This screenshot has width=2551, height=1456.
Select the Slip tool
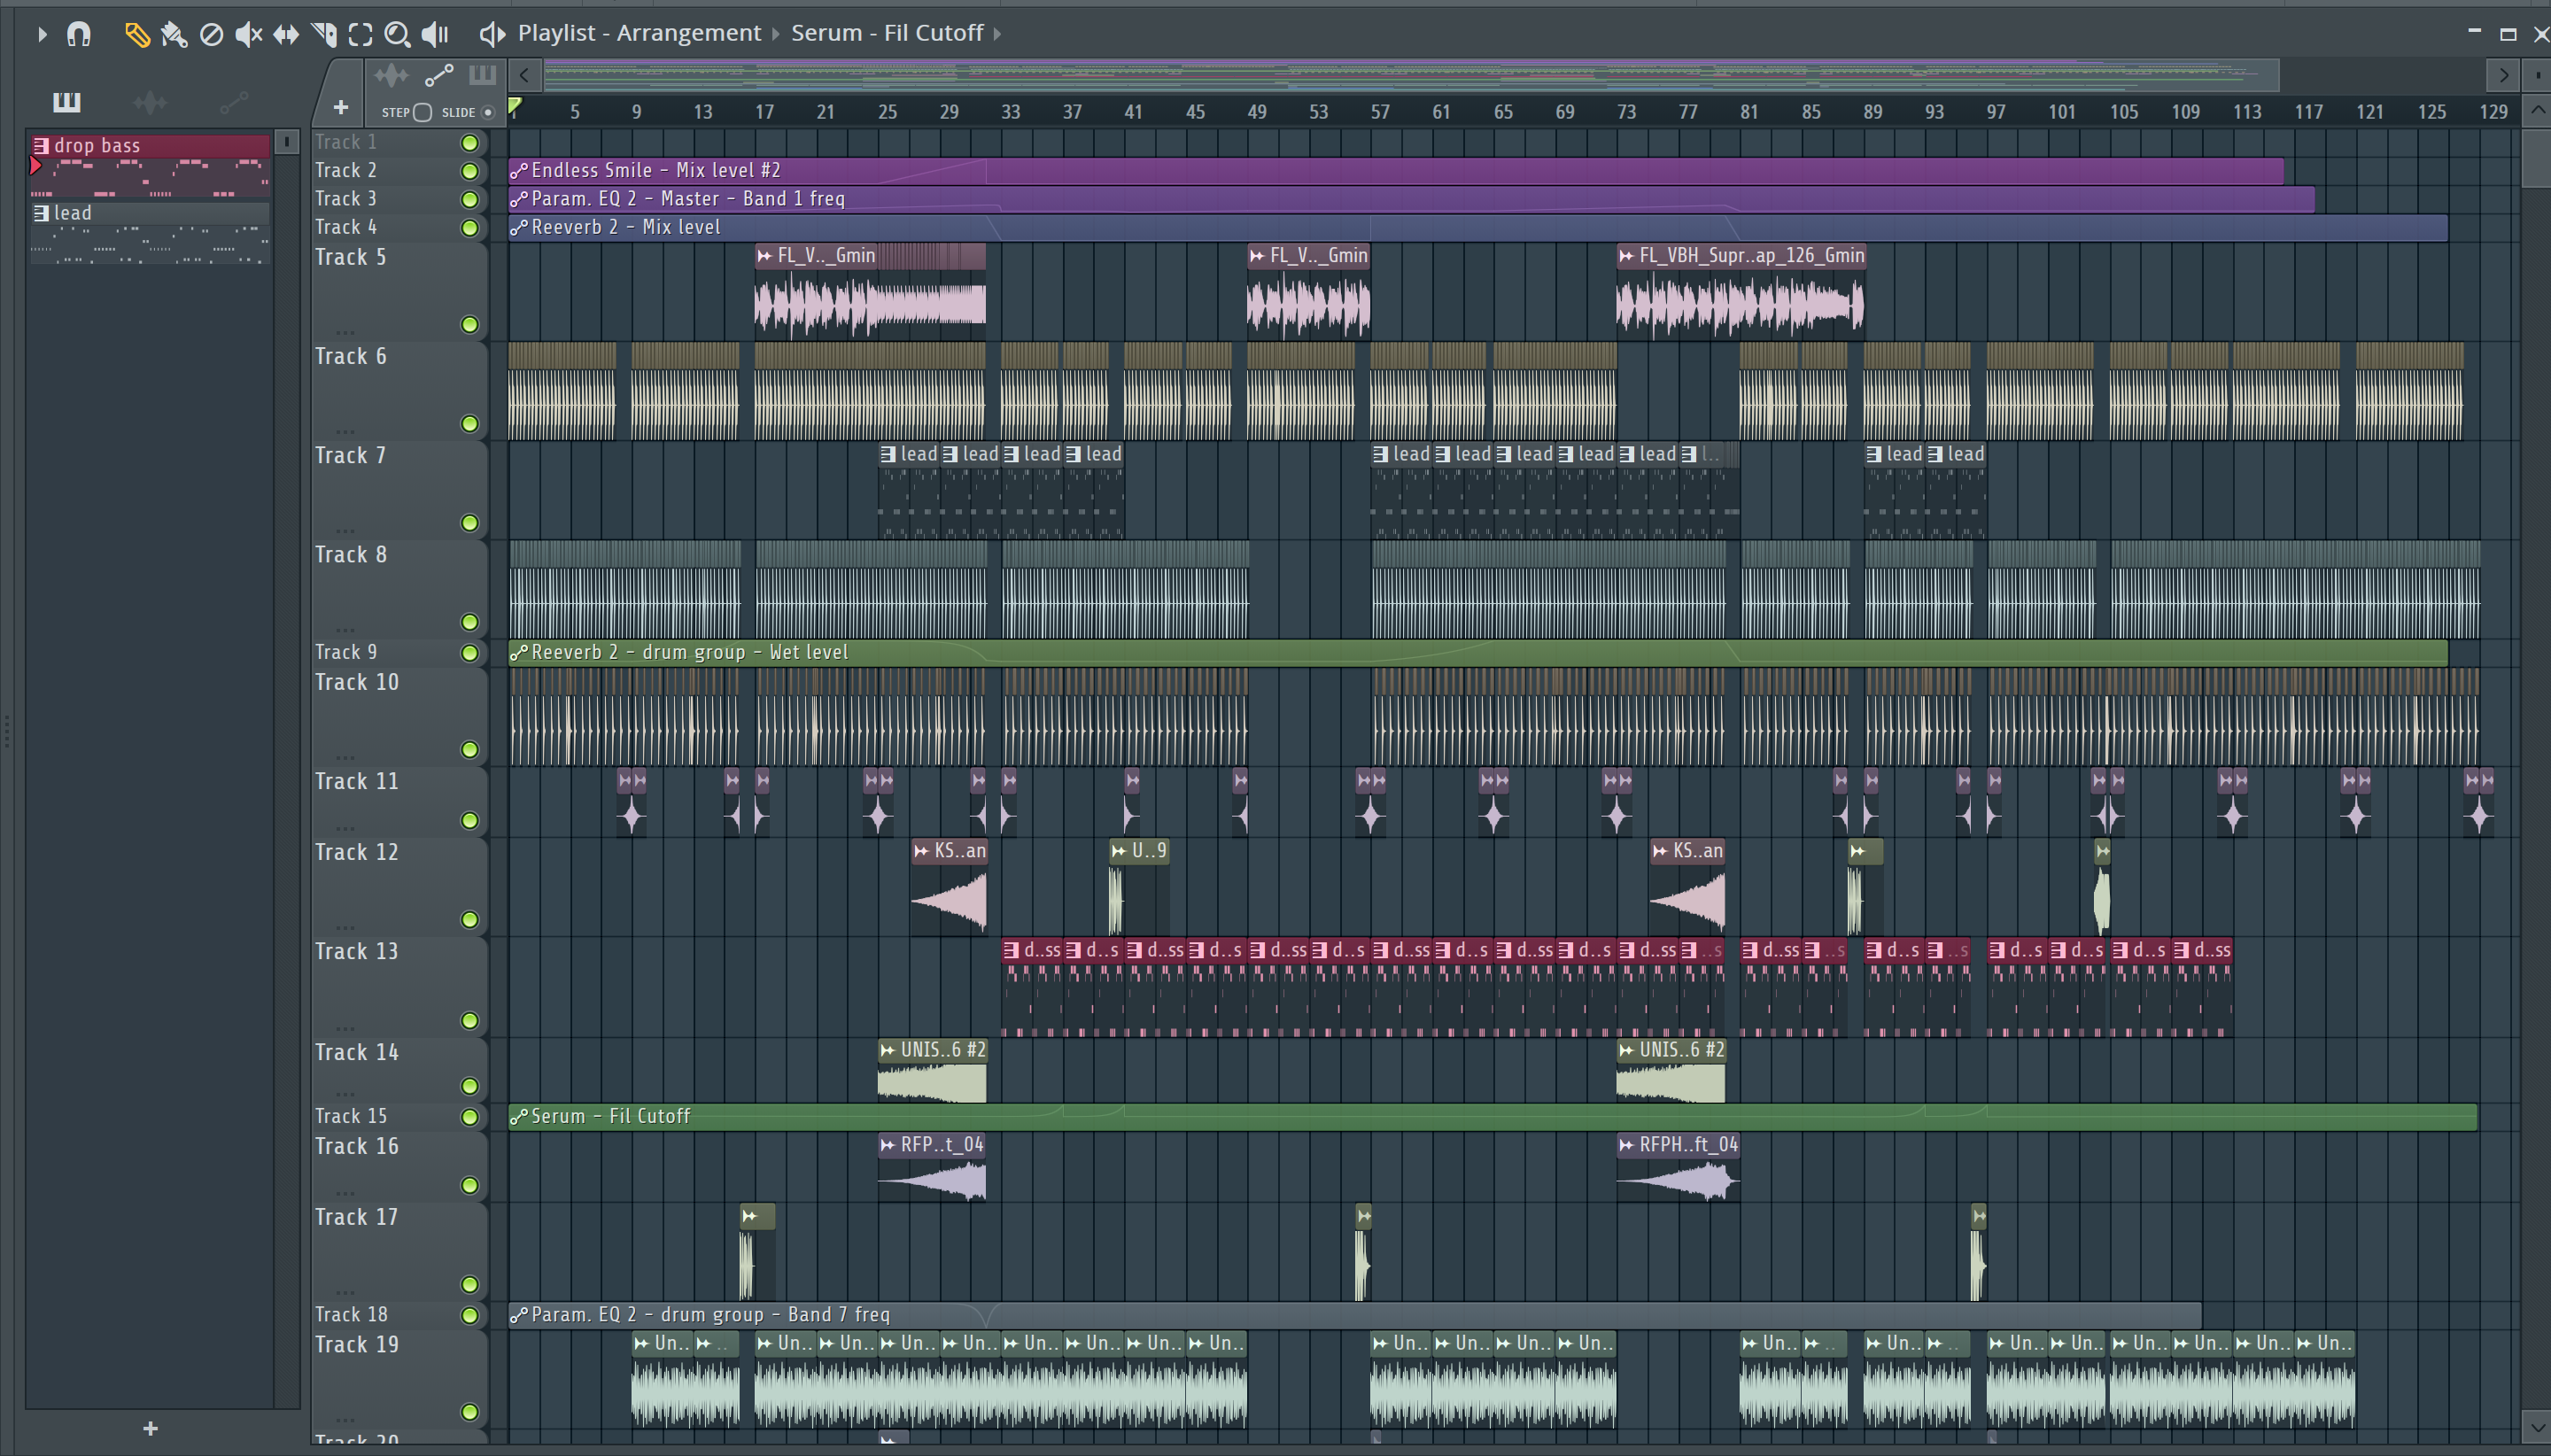click(286, 35)
